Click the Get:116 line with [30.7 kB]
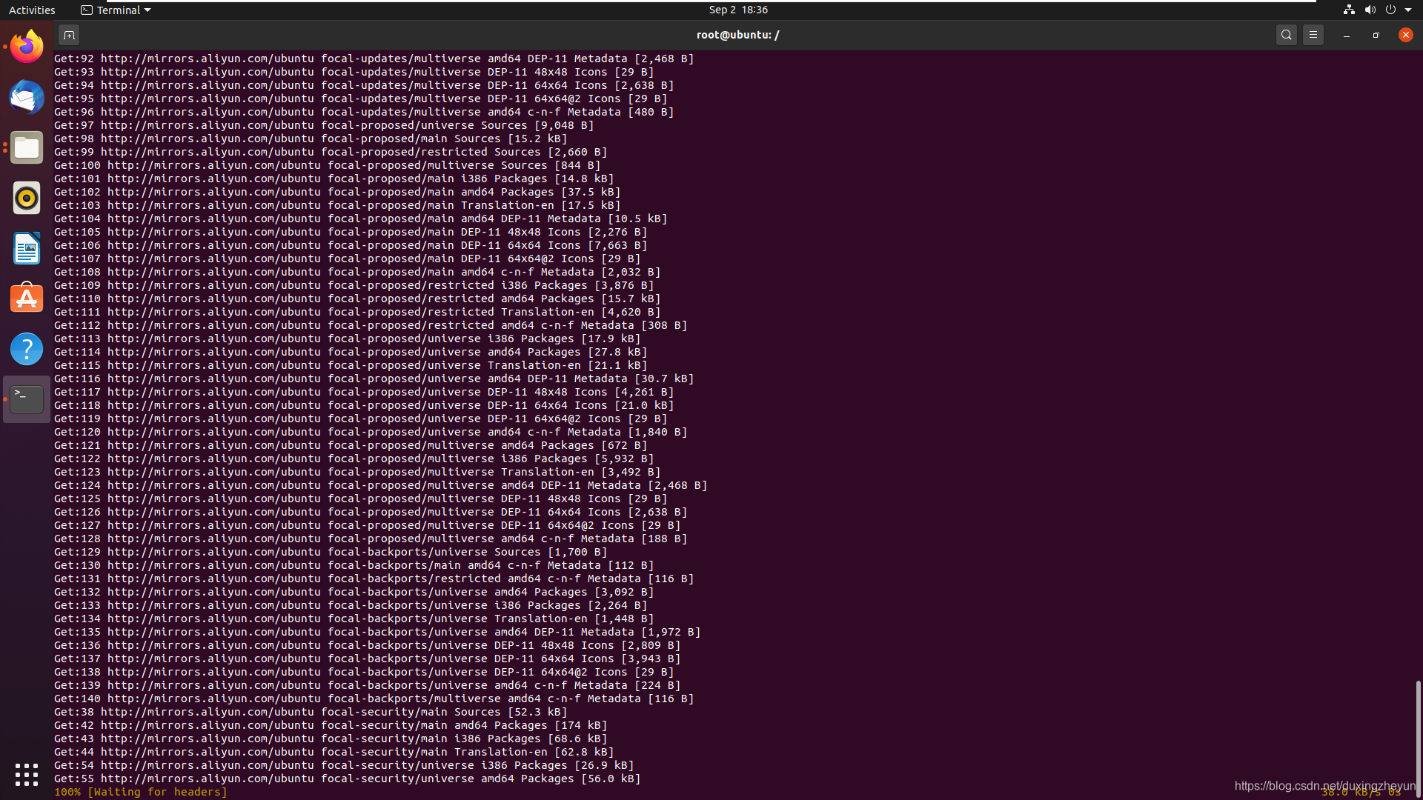The width and height of the screenshot is (1423, 800). coord(374,379)
